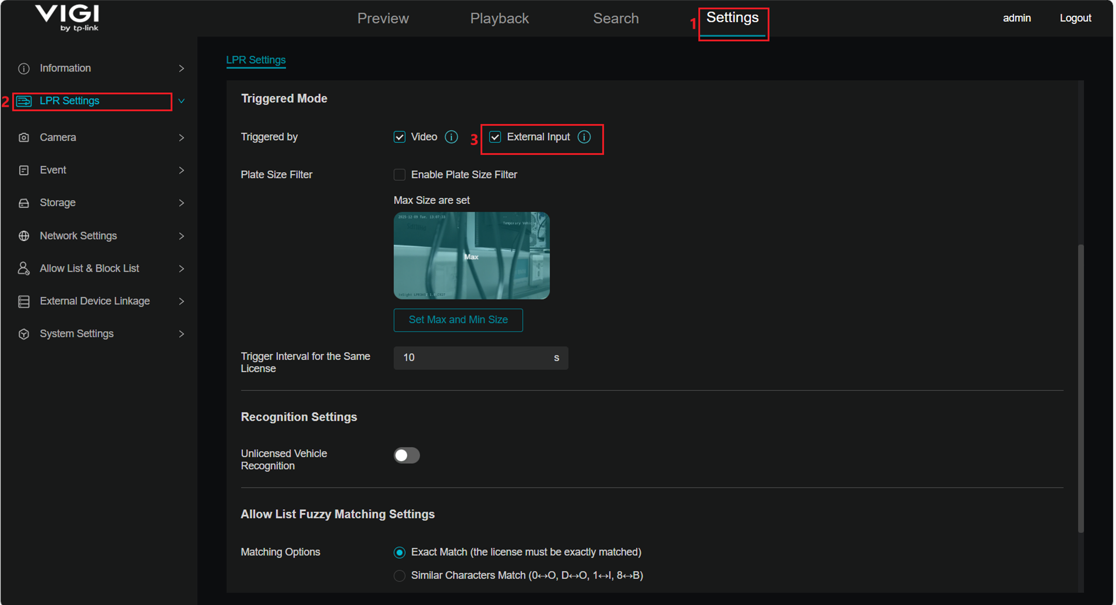Viewport: 1116px width, 605px height.
Task: Click the VIGI by tp-link logo
Action: [x=67, y=18]
